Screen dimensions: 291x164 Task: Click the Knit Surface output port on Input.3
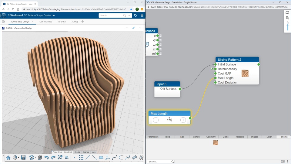180,89
